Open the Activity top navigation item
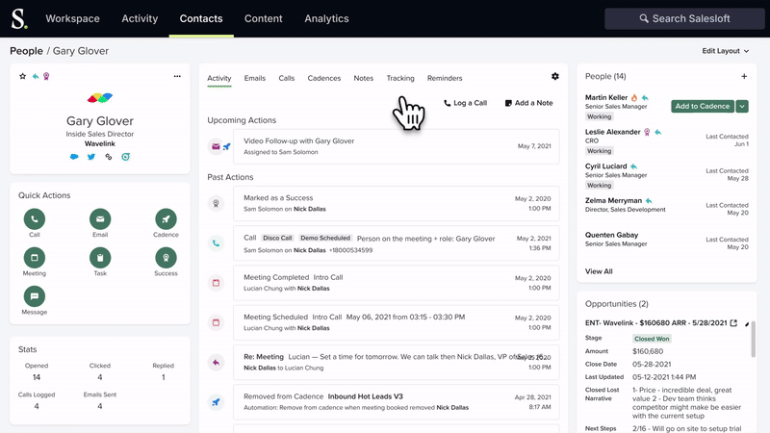This screenshot has width=770, height=433. [140, 18]
